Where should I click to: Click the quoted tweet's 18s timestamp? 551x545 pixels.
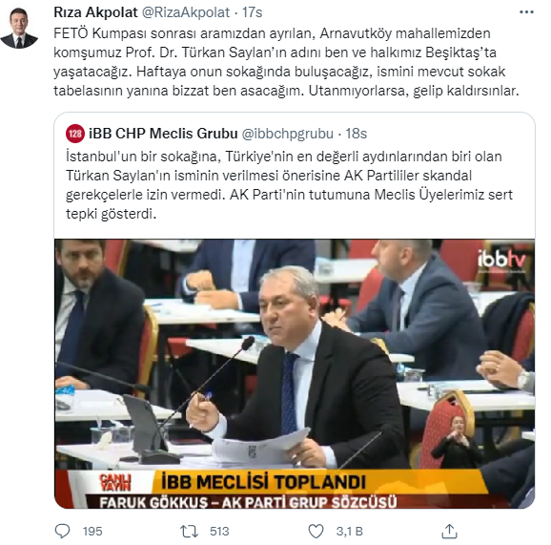click(x=356, y=134)
